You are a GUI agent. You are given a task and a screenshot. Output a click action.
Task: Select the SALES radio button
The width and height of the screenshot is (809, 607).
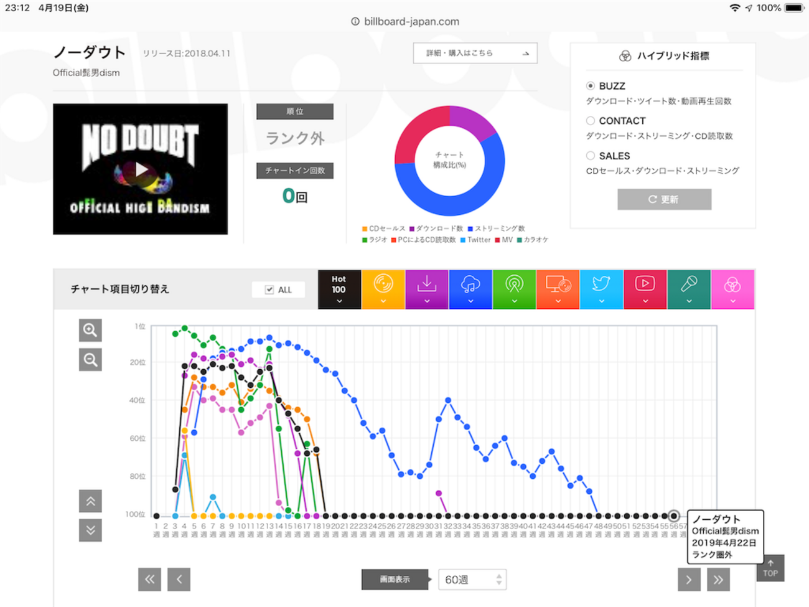590,156
